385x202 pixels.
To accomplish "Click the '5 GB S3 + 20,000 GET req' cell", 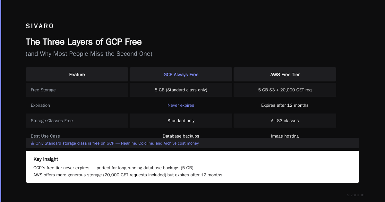I will tap(285, 90).
